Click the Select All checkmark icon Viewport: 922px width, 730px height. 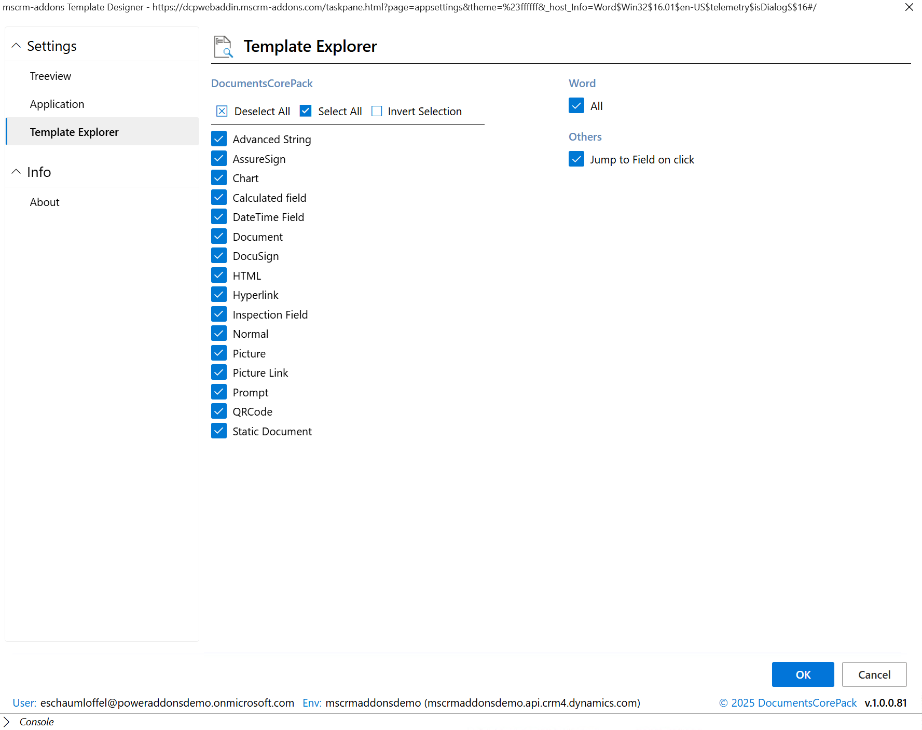pos(306,111)
